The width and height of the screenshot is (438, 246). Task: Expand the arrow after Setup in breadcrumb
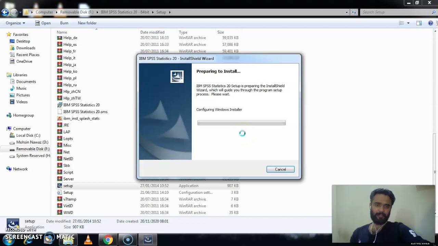coord(169,12)
